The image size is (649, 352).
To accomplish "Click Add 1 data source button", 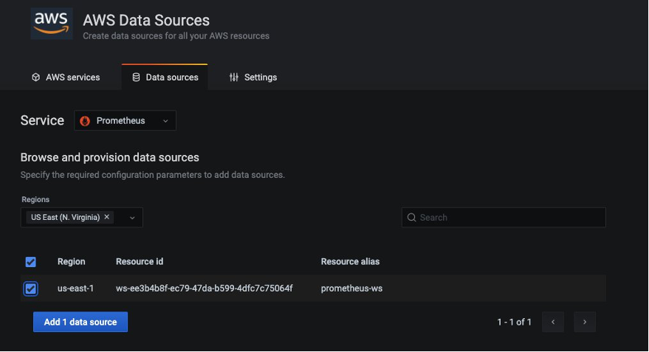I will (80, 322).
